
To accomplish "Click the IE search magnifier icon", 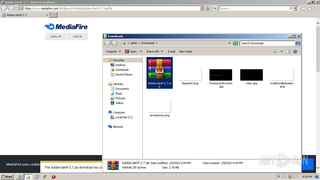I will click(291, 8).
